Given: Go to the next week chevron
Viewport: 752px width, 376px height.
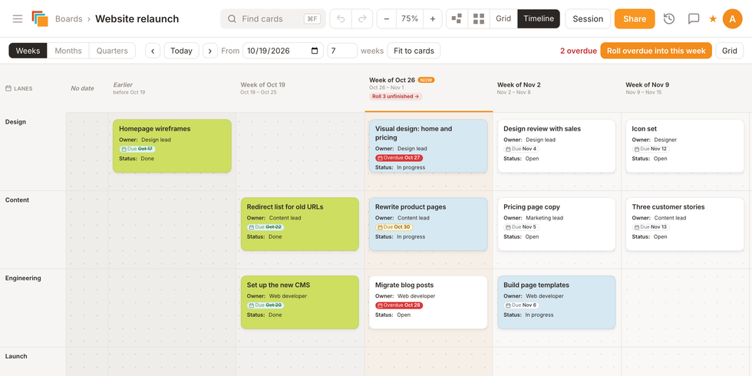Looking at the screenshot, I should [x=210, y=51].
